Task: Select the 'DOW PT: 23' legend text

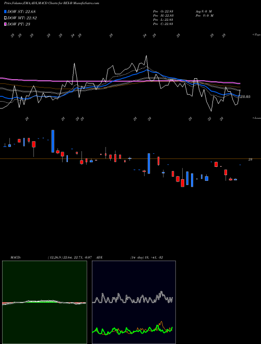Action: pos(19,24)
